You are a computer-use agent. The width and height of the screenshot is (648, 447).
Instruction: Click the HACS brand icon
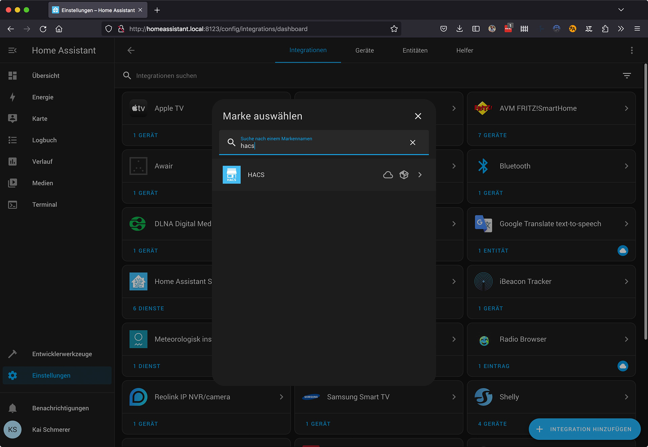tap(232, 175)
